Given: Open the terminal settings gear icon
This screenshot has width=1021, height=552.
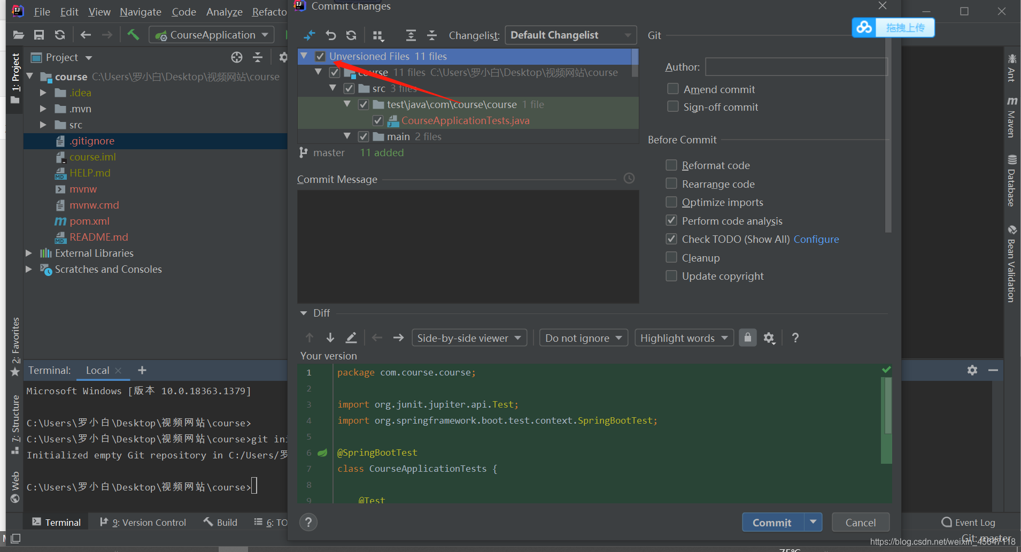Looking at the screenshot, I should 972,370.
